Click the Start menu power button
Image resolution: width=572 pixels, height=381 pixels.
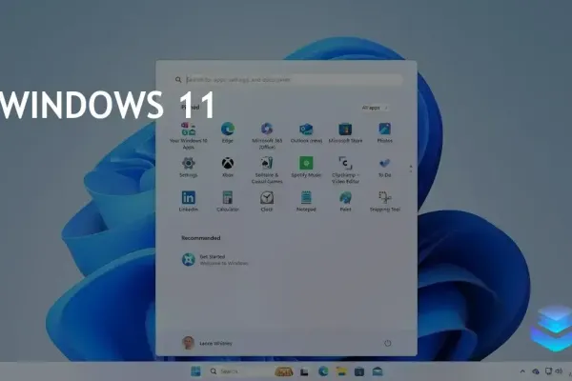(387, 343)
